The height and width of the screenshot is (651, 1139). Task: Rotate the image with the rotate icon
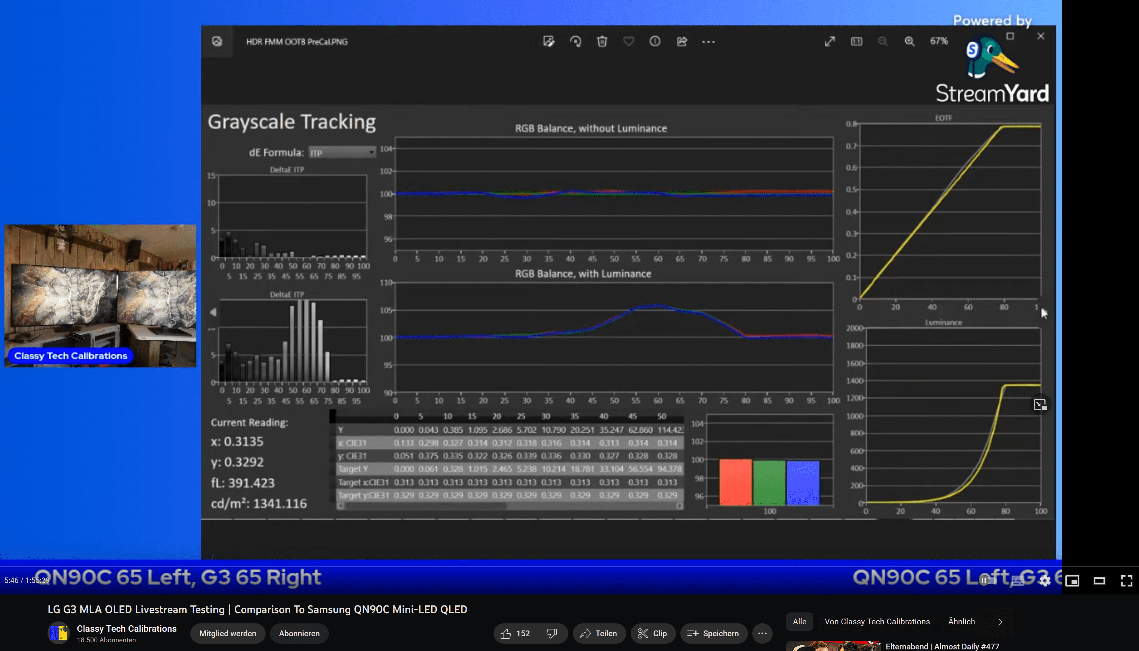coord(575,42)
